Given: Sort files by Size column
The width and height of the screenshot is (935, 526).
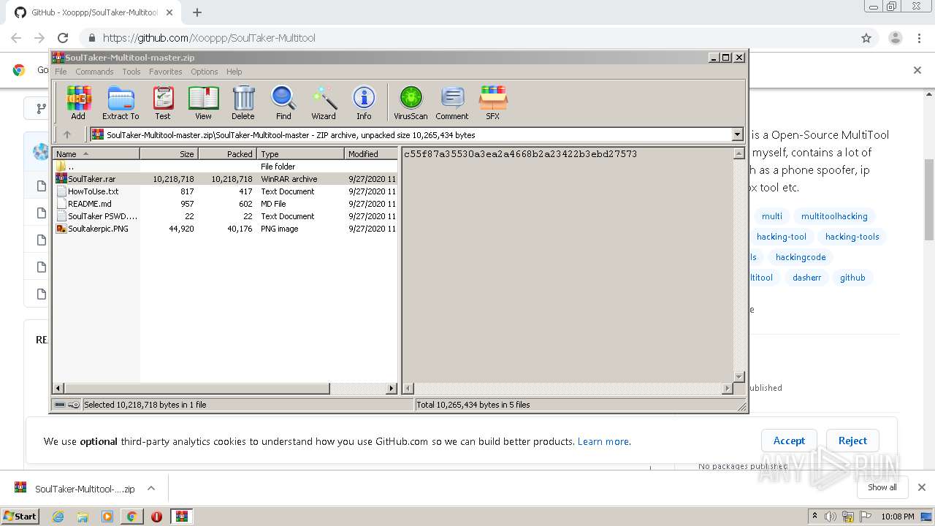Looking at the screenshot, I should point(169,154).
